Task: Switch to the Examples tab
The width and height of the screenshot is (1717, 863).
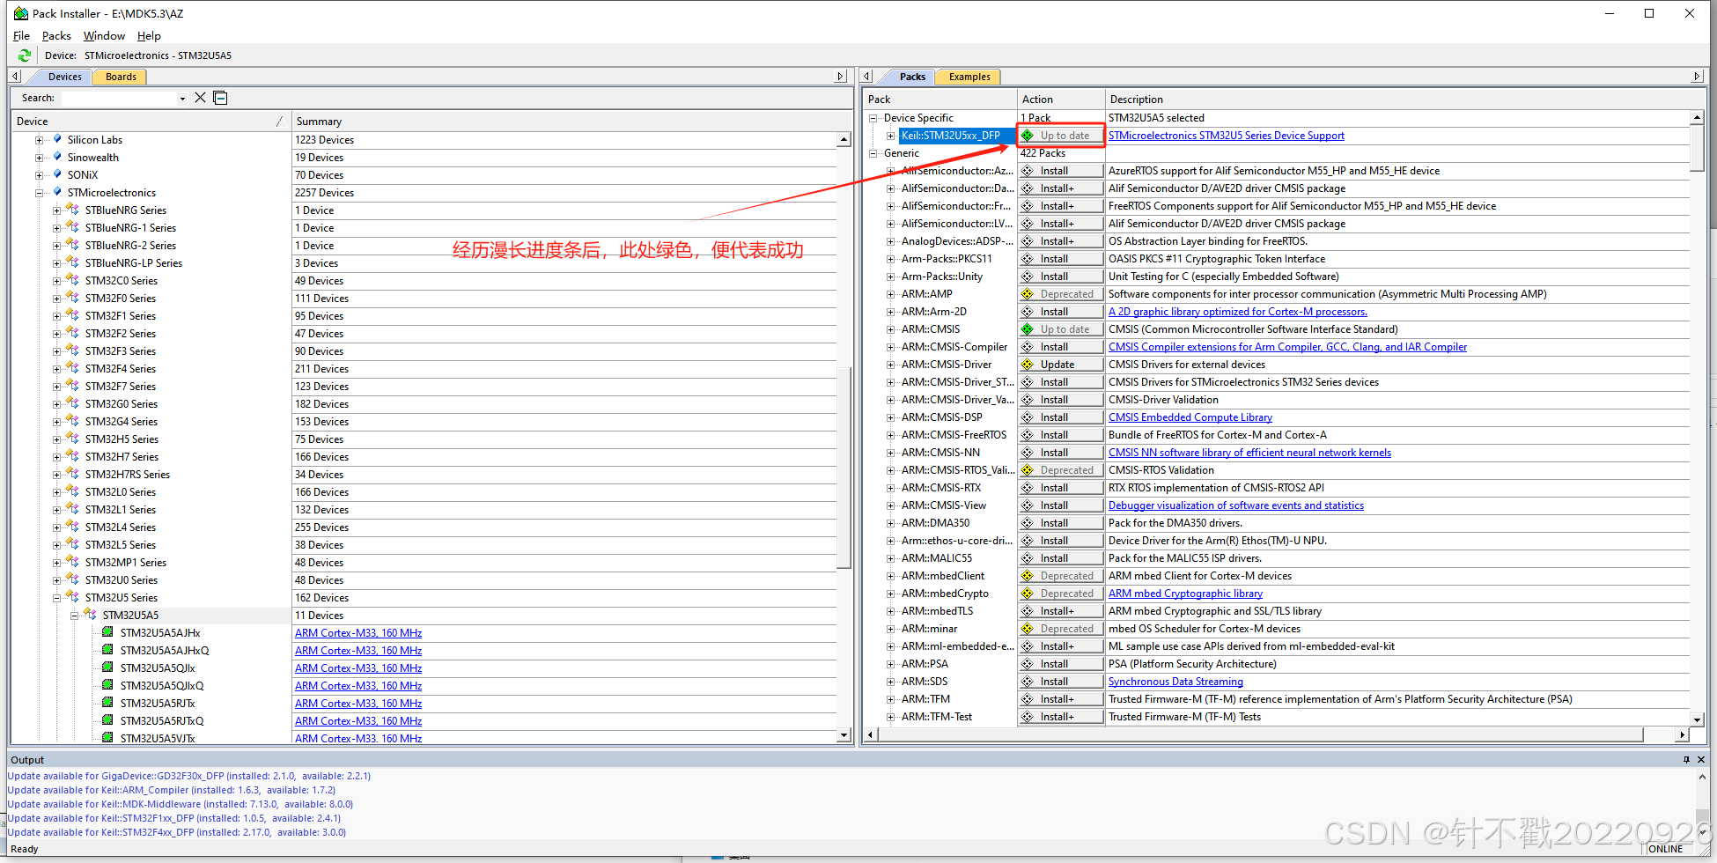Action: (969, 77)
